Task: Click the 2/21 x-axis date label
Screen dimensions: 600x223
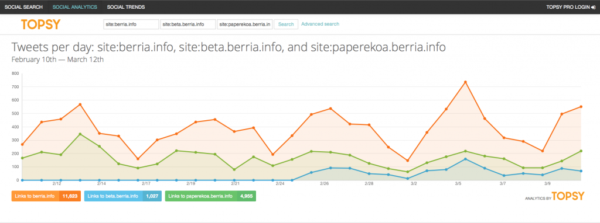Action: [236, 184]
